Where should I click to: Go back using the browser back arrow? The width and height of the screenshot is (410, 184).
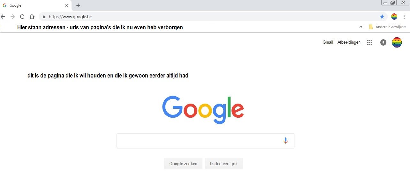3,17
